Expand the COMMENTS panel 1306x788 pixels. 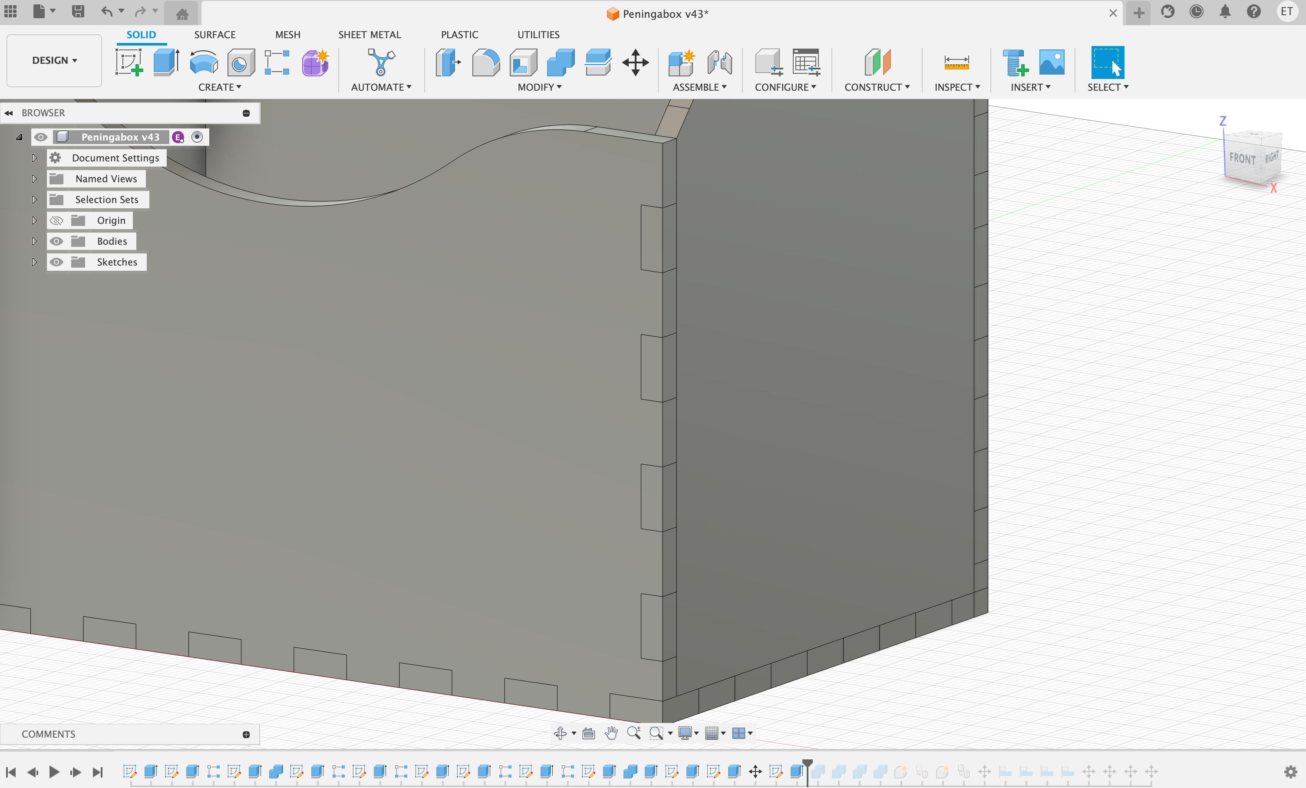point(246,735)
